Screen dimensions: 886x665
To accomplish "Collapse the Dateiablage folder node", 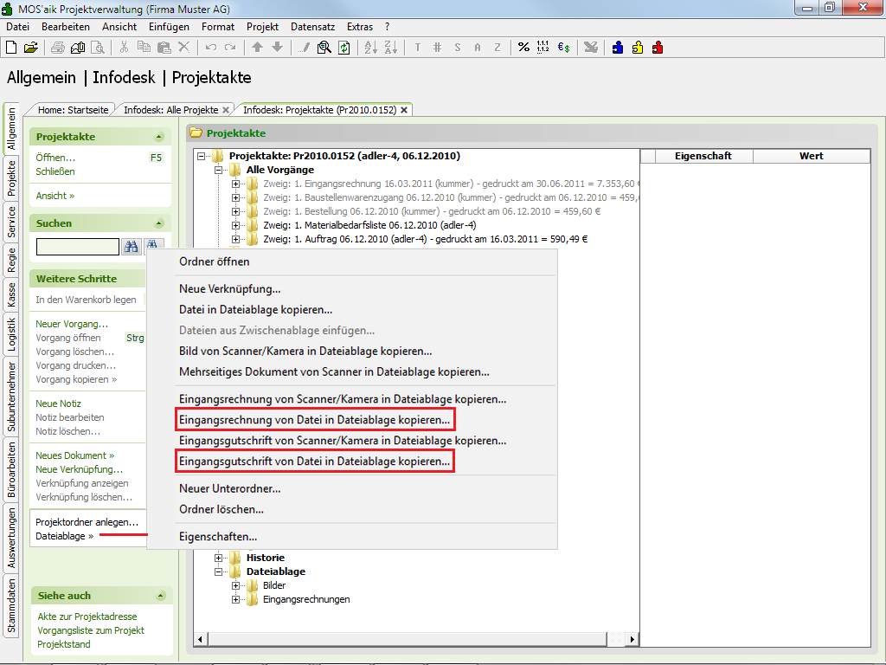I will tap(218, 571).
